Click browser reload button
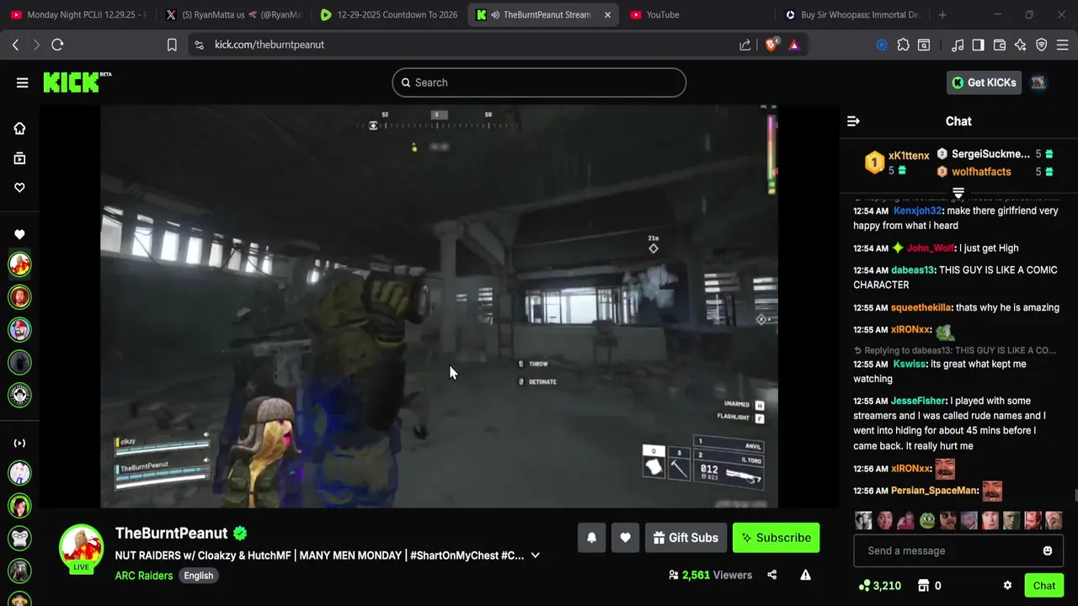This screenshot has width=1078, height=606. point(57,45)
